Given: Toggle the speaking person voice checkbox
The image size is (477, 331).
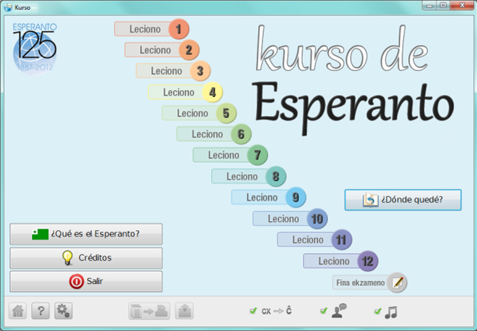Looking at the screenshot, I should [324, 311].
